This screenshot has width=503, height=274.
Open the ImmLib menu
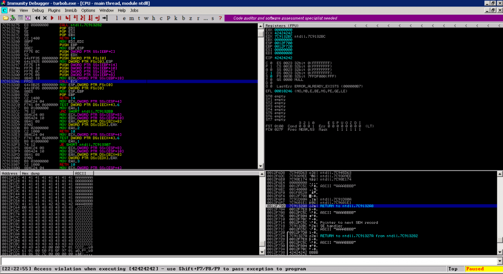pyautogui.click(x=70, y=10)
